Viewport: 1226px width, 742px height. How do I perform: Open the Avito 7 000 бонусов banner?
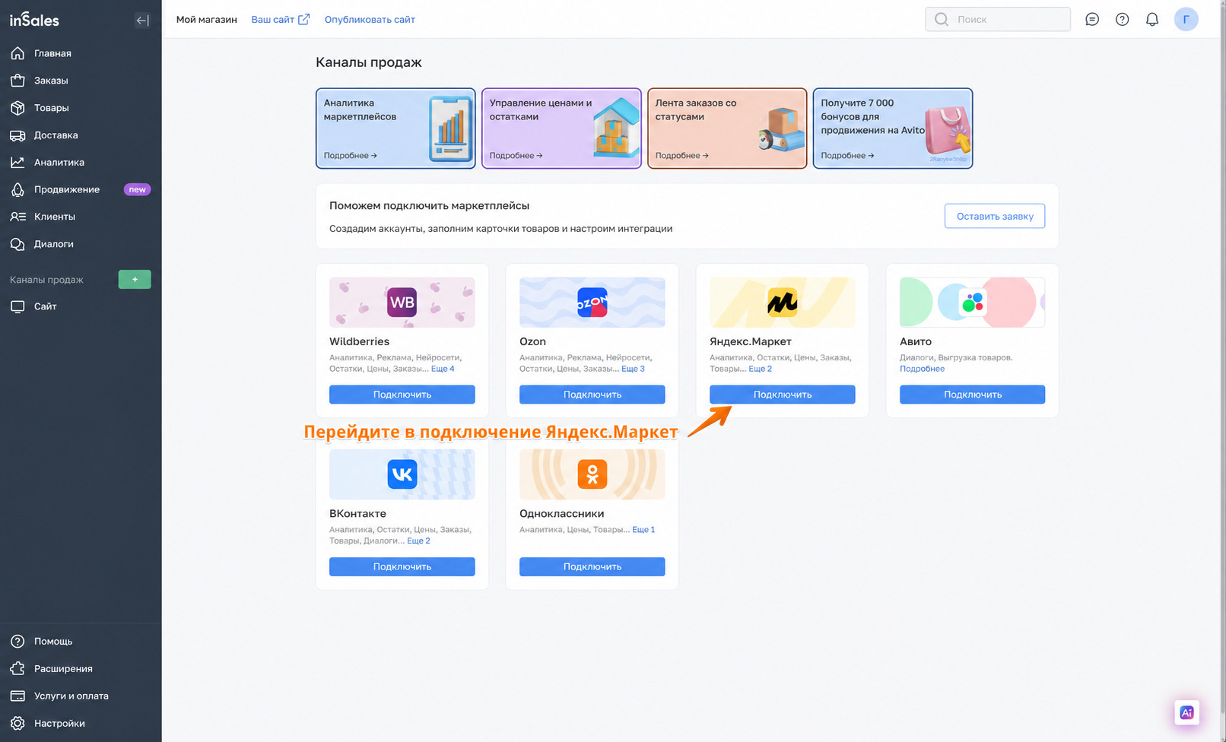coord(893,128)
